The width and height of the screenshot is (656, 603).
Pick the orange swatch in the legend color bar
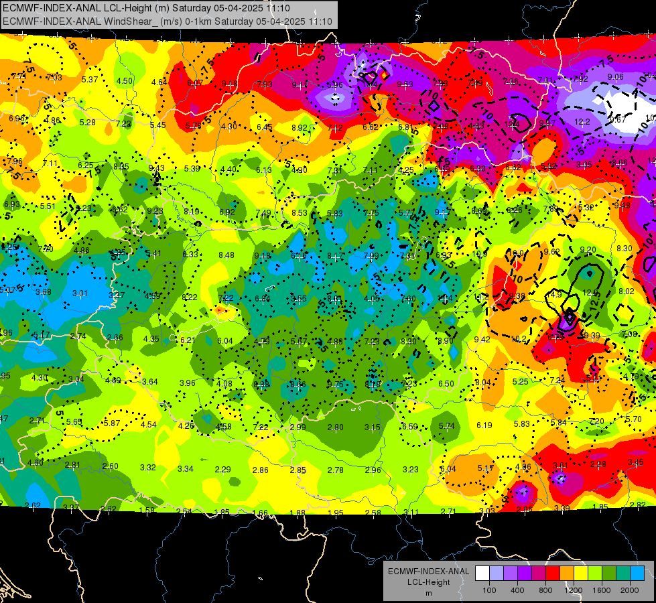click(567, 574)
